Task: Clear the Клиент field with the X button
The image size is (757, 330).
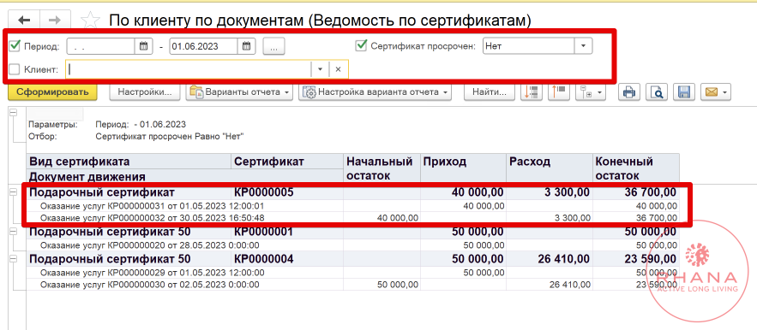Action: [338, 69]
